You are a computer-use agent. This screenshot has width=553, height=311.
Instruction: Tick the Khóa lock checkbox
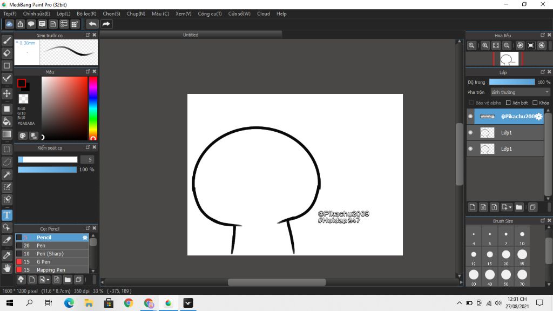tap(535, 103)
